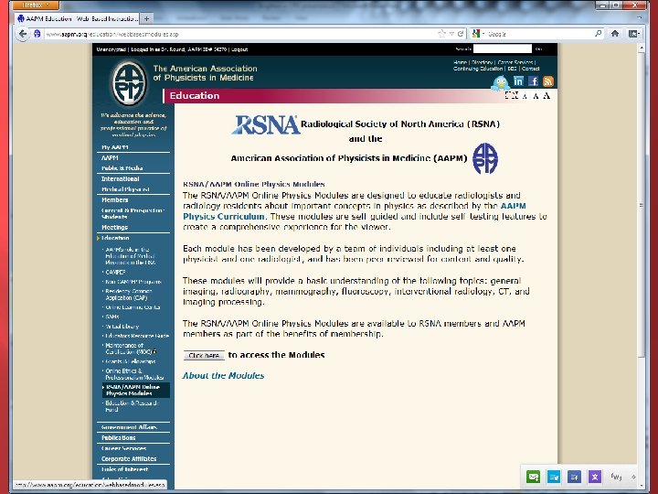Click the browser Back arrow button
Screen dimensions: 658x494
tap(23, 34)
